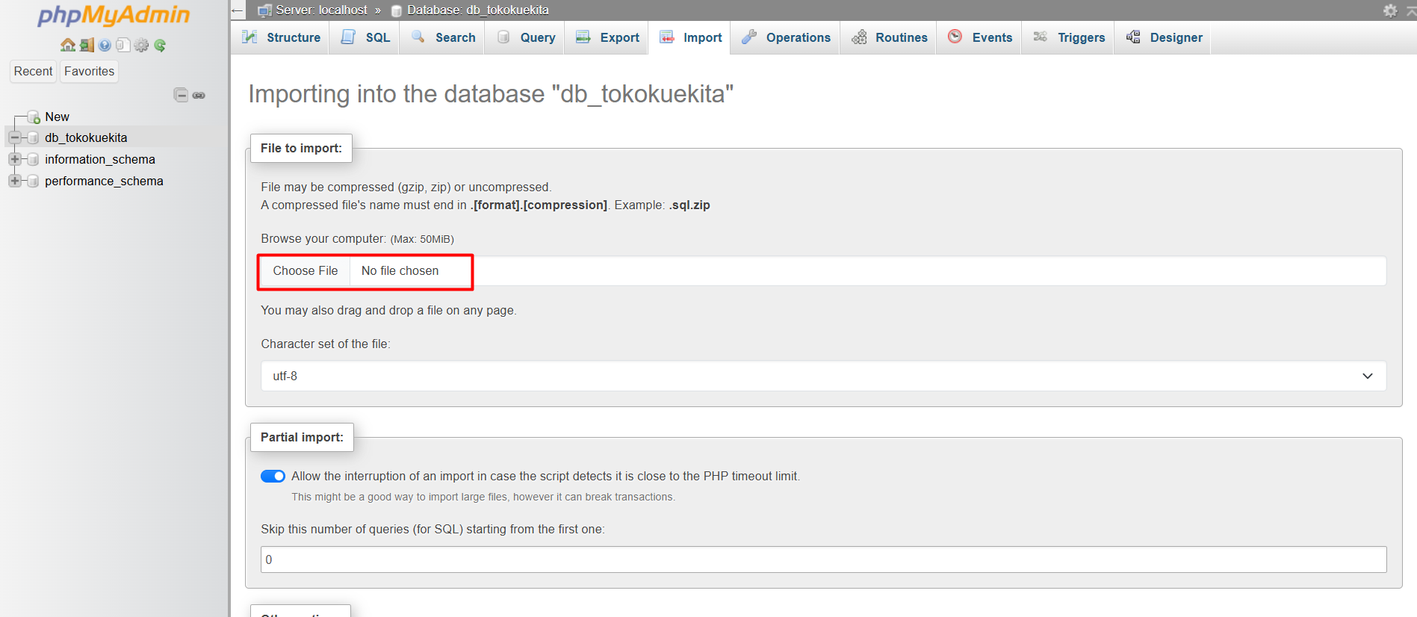This screenshot has width=1417, height=617.
Task: Select performance_schema in the navigation tree
Action: click(104, 181)
